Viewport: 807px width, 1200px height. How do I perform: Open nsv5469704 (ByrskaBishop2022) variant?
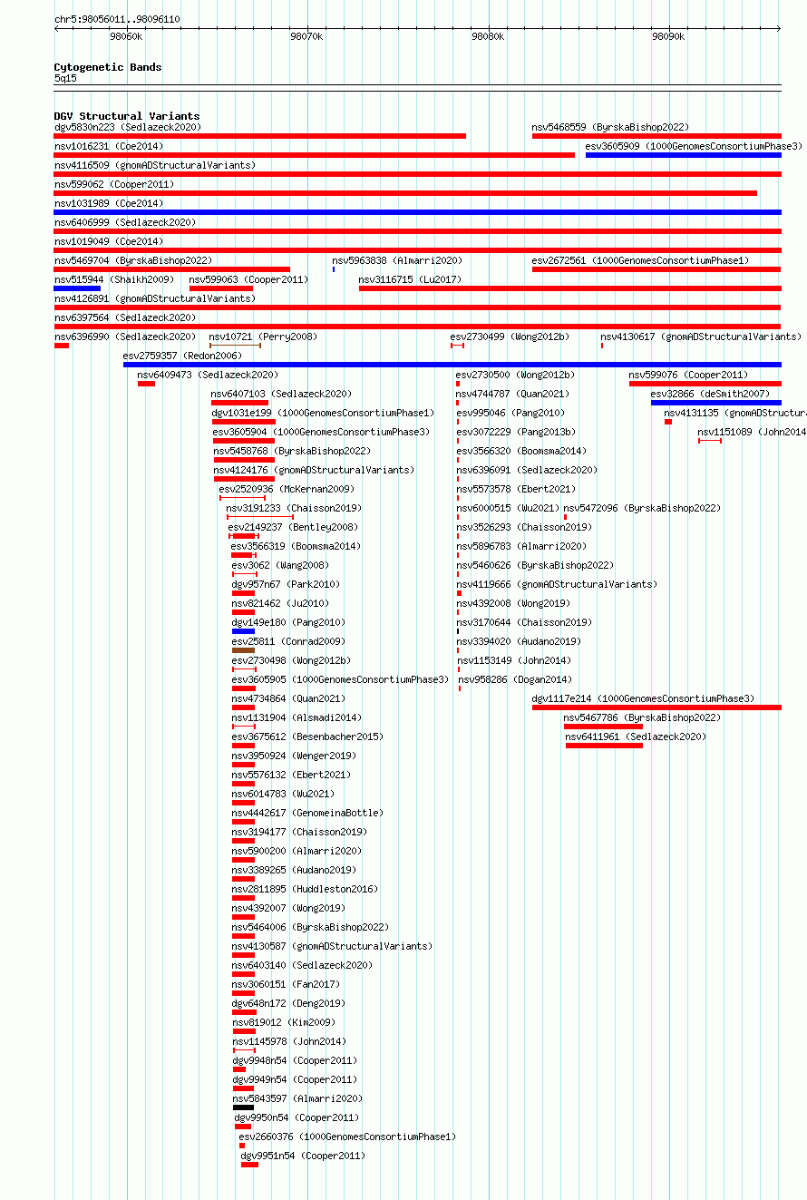coord(133,261)
